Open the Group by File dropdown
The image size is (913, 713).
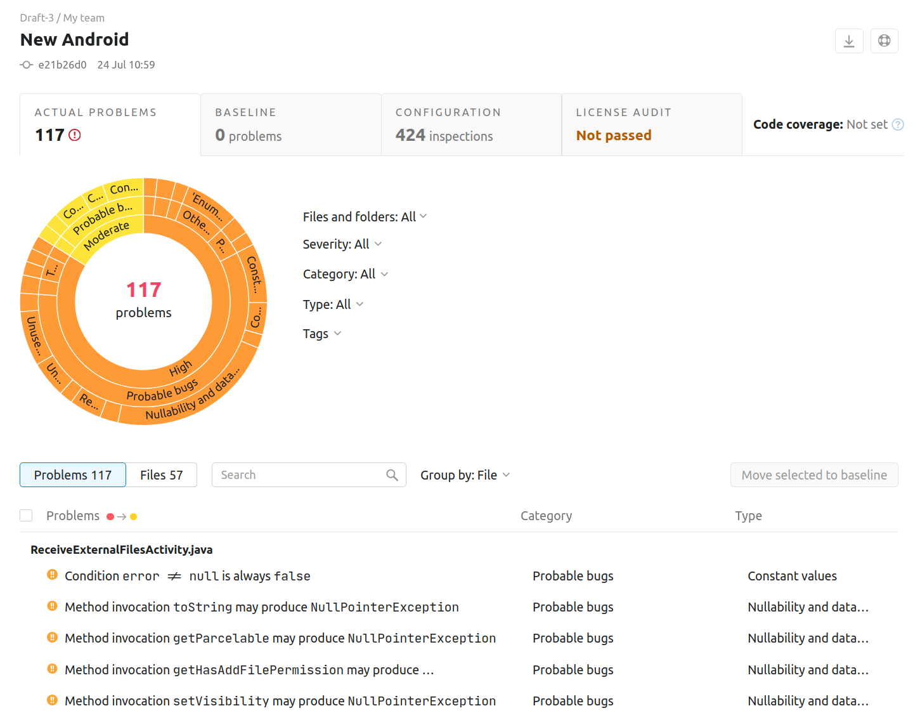coord(465,475)
